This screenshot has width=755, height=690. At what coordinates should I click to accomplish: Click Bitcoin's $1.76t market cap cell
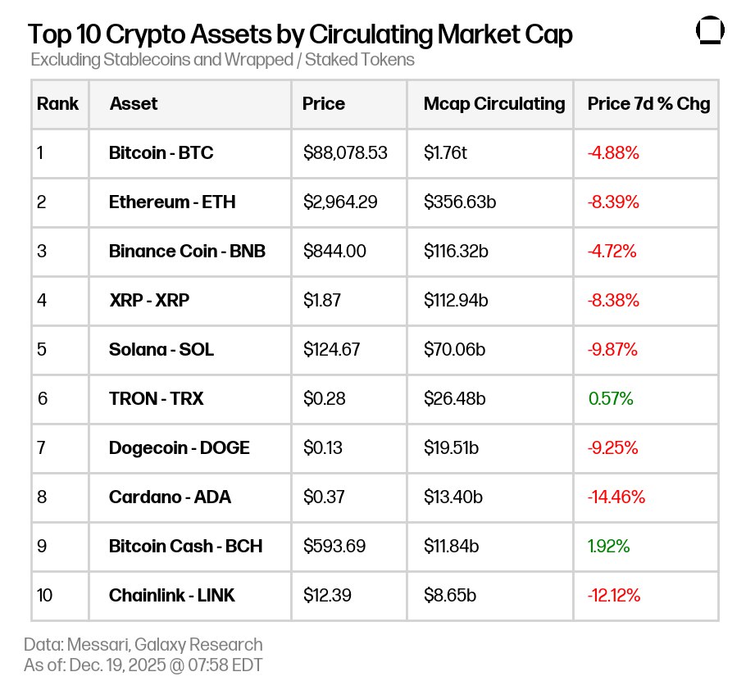(447, 152)
